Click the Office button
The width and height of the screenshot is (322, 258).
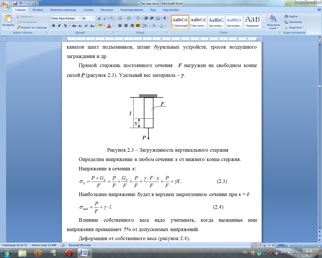(6, 5)
